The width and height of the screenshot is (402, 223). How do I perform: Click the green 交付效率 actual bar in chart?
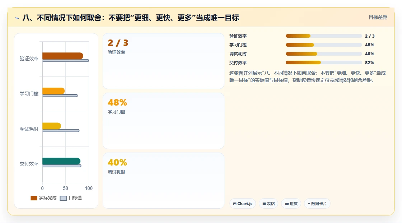61,161
